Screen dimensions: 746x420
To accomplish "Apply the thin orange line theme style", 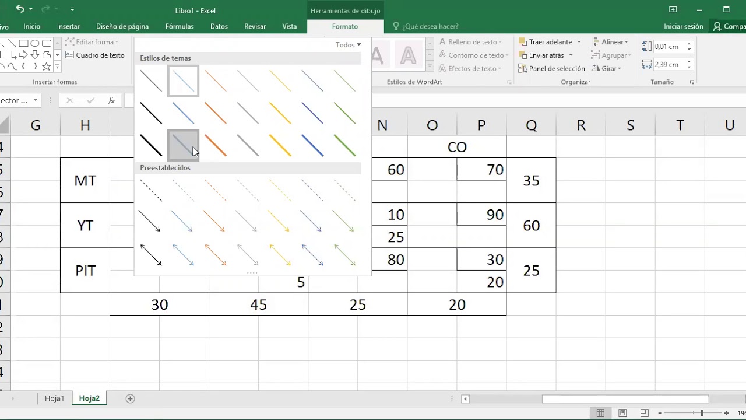I will pyautogui.click(x=216, y=81).
